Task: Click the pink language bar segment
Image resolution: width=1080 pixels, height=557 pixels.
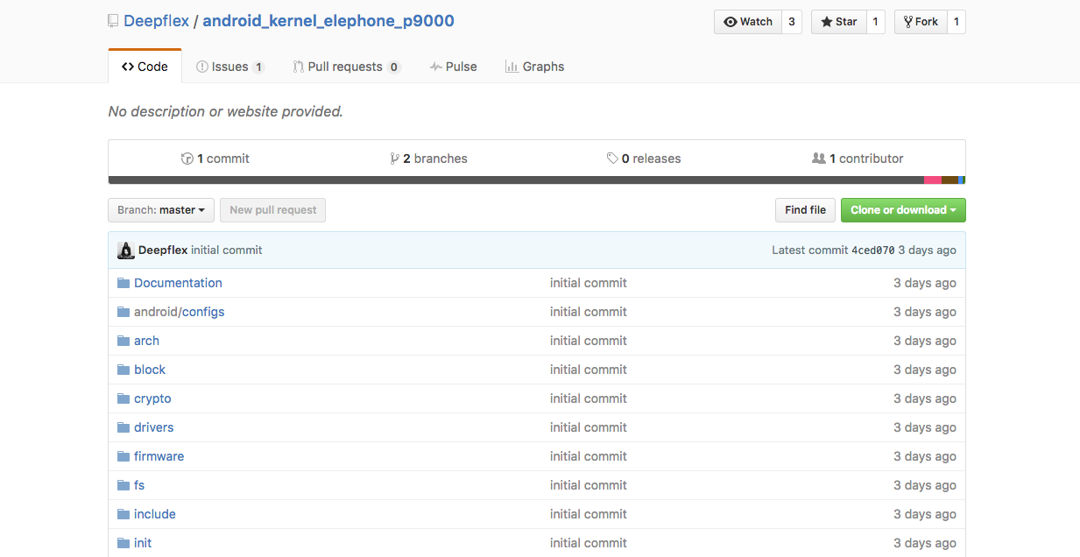Action: click(x=933, y=180)
